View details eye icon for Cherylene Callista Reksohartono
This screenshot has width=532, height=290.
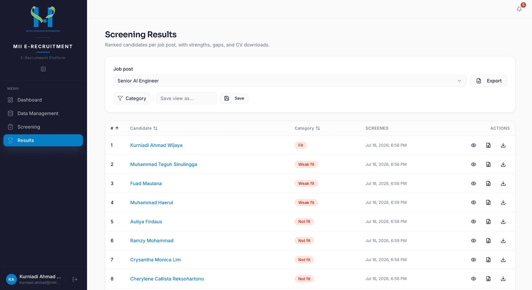pos(474,279)
